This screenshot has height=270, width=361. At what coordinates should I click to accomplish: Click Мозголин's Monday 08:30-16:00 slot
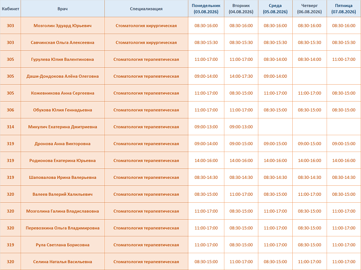pos(206,26)
